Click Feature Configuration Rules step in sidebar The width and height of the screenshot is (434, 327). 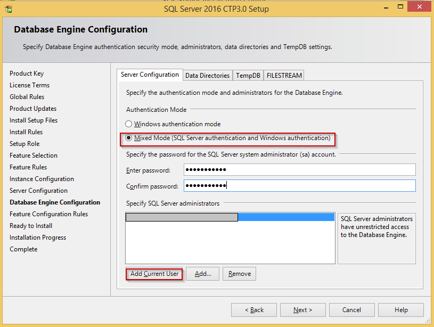point(48,214)
